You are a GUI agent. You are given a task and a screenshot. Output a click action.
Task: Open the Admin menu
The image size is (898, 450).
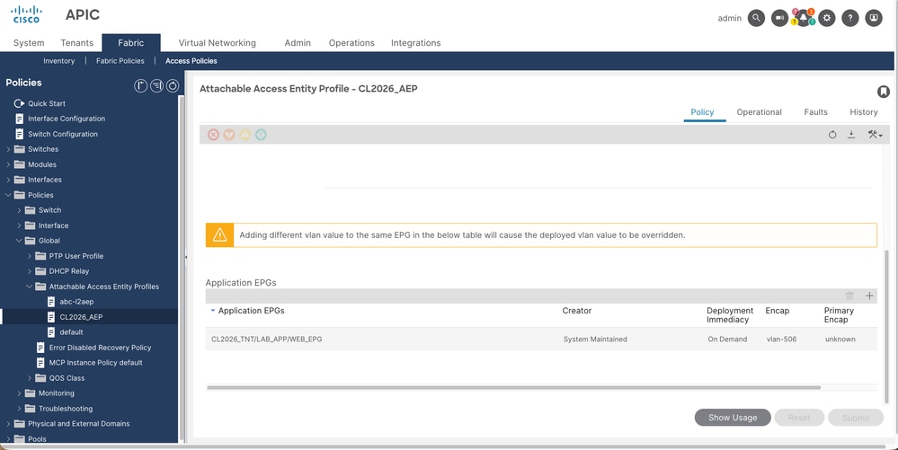[298, 43]
